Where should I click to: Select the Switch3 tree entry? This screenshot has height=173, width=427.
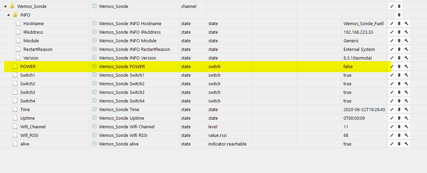(28, 92)
